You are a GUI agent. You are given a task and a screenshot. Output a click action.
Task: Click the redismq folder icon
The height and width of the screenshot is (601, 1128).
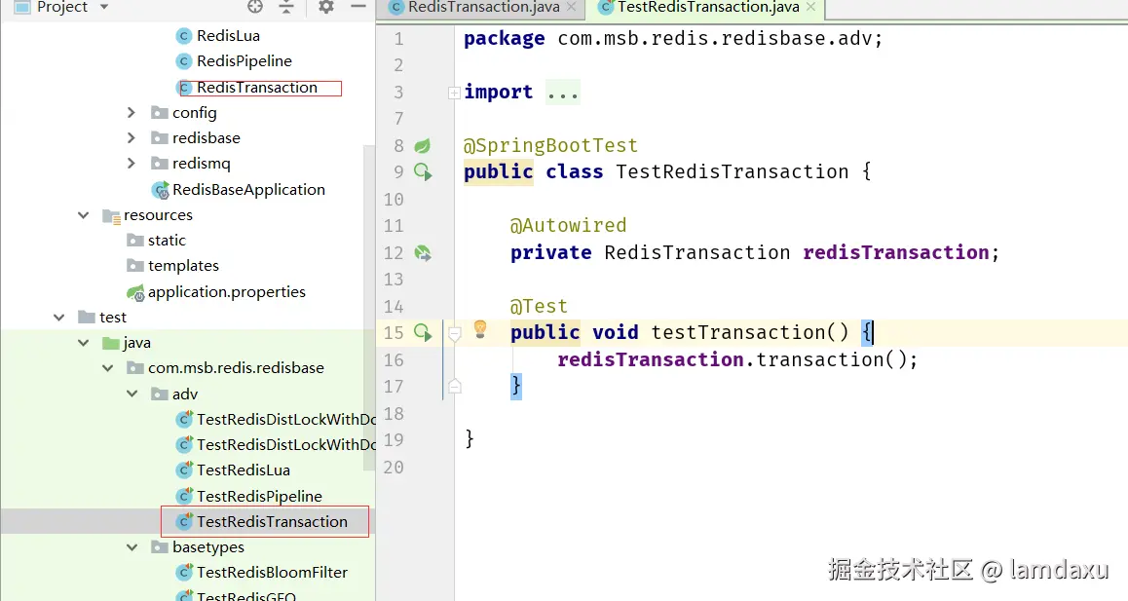tap(159, 164)
